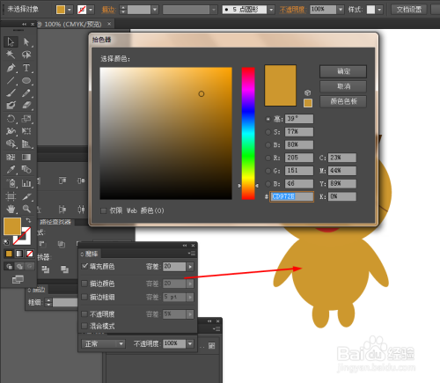Select the Zoom magnifier tool
This screenshot has height=383, width=440.
[x=26, y=209]
